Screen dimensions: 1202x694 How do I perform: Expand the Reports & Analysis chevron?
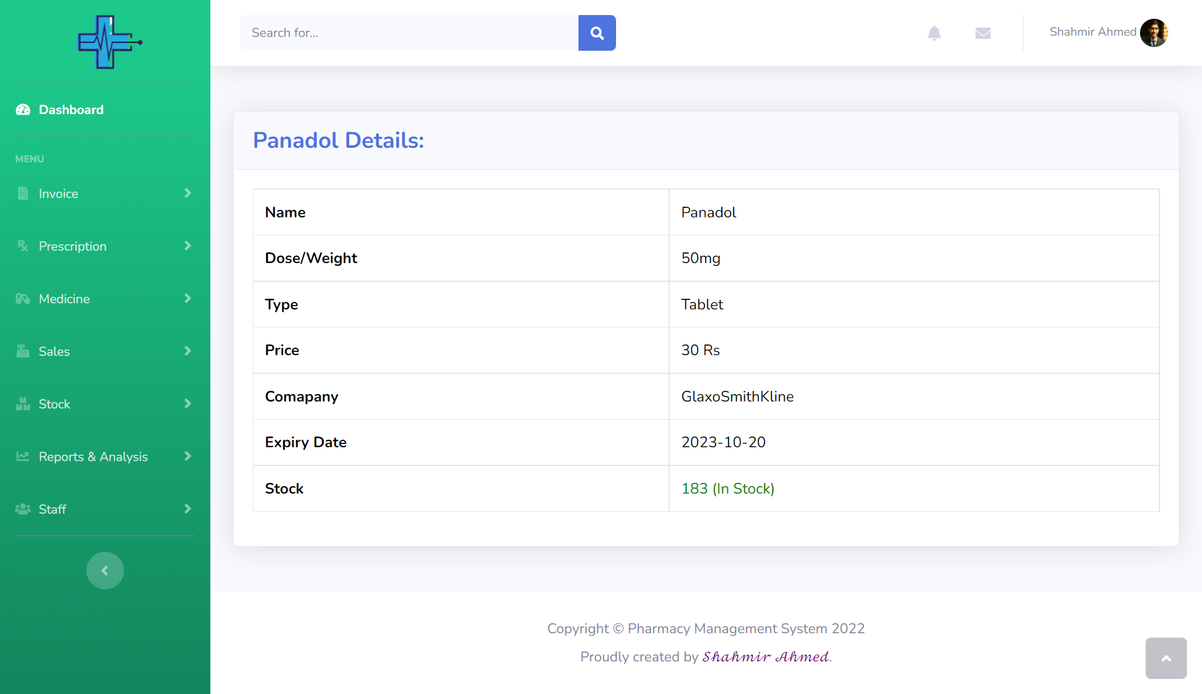(x=187, y=457)
